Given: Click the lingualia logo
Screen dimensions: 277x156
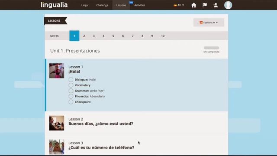Looking at the screenshot, I should pos(54,5).
